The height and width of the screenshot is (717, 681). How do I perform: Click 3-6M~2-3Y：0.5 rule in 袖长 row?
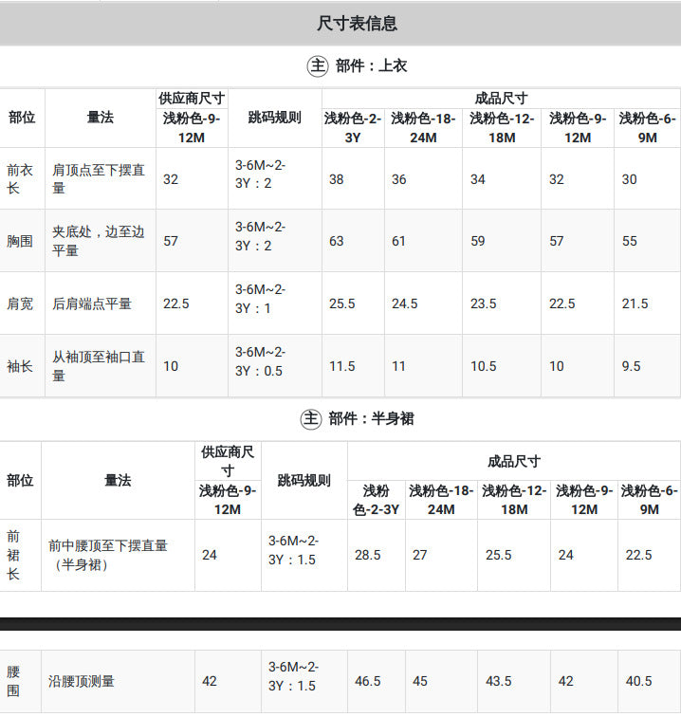pyautogui.click(x=260, y=361)
